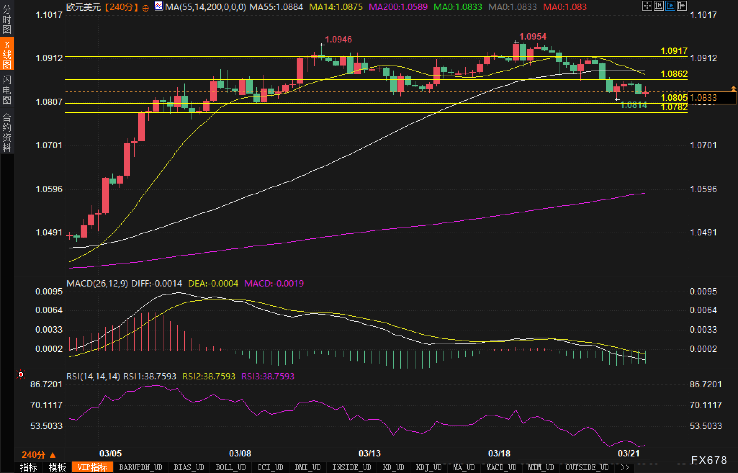Click the jump-to-start chart axis icon
Screen dimensions: 738x473
(658, 6)
